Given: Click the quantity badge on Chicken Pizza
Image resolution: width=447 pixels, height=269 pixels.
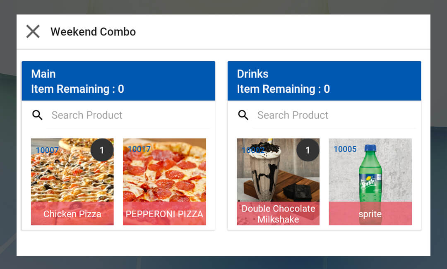Looking at the screenshot, I should click(x=102, y=150).
